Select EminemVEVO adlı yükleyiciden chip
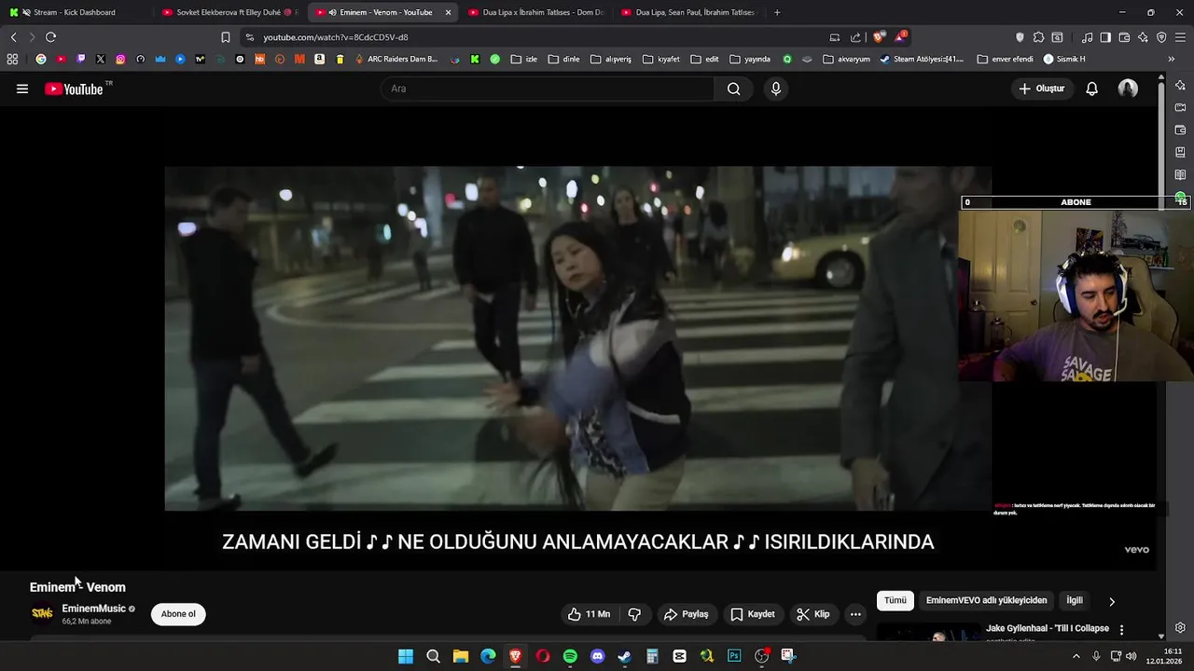This screenshot has height=671, width=1194. click(x=986, y=600)
